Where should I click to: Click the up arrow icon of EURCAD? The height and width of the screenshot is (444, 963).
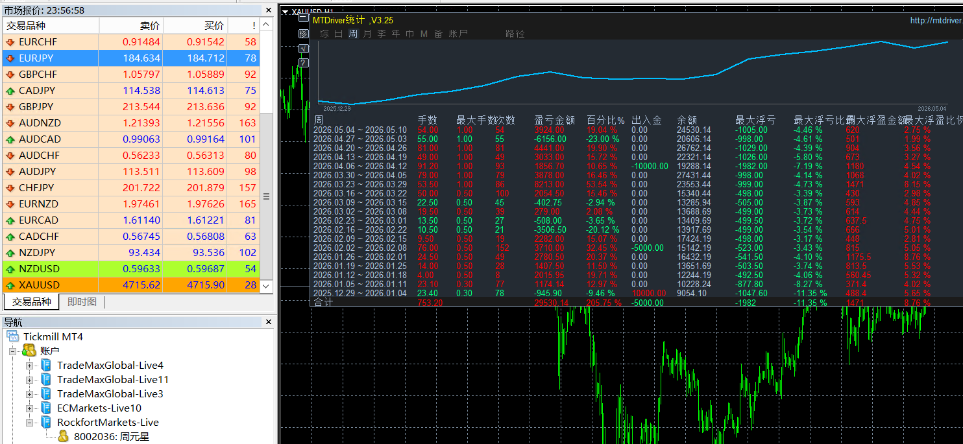coord(10,220)
